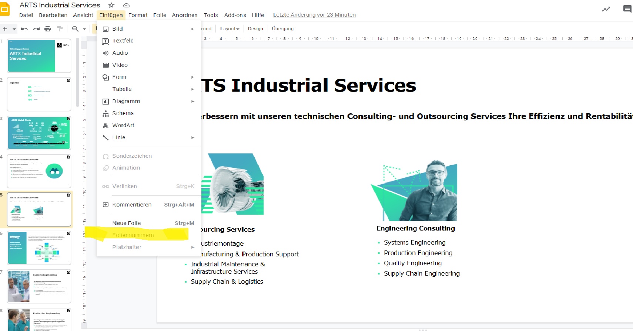Choose Neue Folie from the menu

149,223
